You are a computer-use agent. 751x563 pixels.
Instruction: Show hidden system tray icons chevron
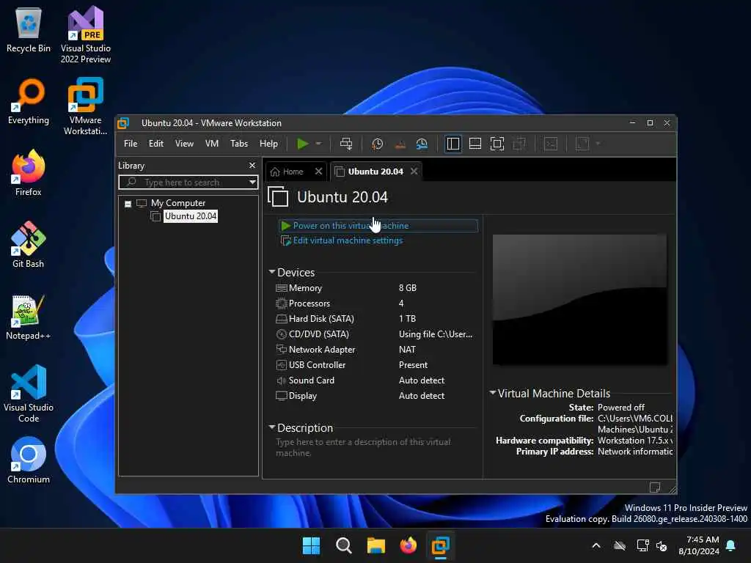pos(596,545)
